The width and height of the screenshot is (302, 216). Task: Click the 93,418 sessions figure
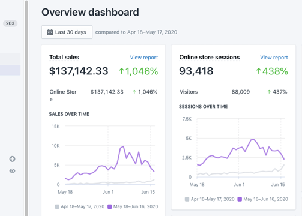coord(196,71)
